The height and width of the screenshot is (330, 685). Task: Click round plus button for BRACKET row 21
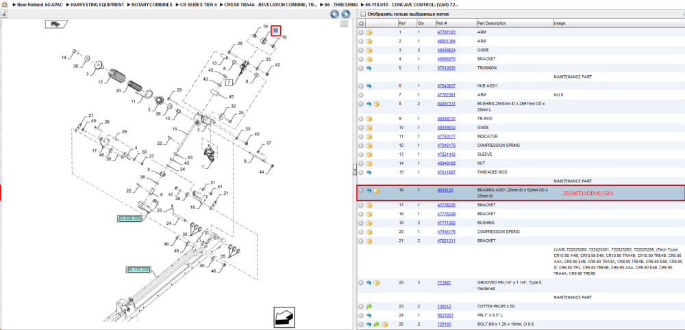(361, 240)
